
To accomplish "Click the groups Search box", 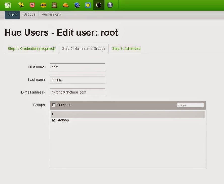I will (191, 105).
